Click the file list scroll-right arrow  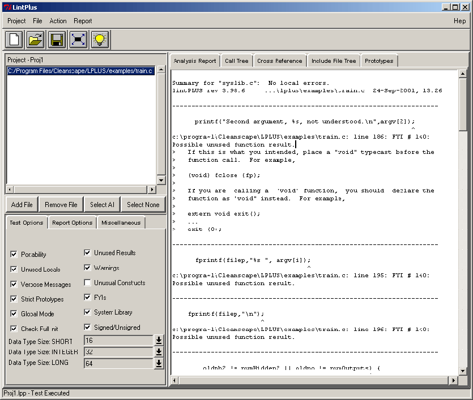pyautogui.click(x=151, y=190)
